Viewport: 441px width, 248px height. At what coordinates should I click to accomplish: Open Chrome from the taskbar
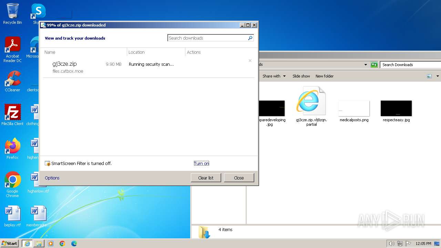pos(62,244)
